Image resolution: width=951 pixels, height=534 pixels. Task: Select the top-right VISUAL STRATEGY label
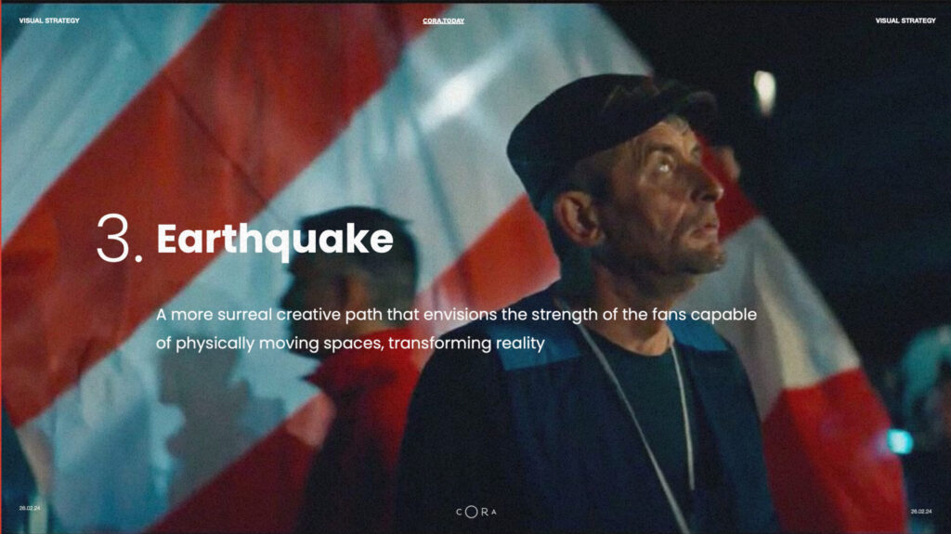coord(905,20)
